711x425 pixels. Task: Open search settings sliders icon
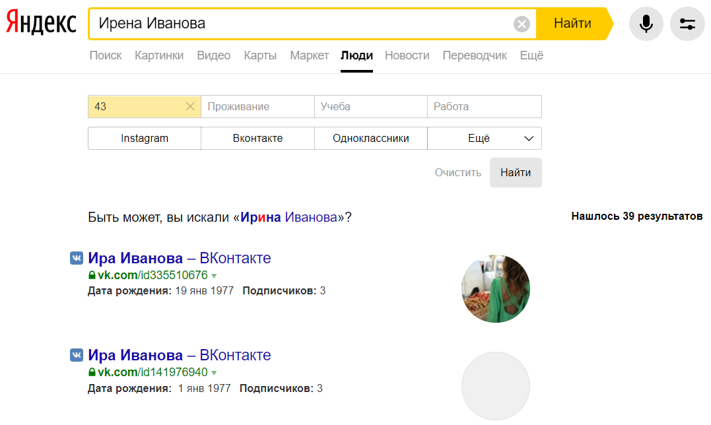[x=687, y=24]
